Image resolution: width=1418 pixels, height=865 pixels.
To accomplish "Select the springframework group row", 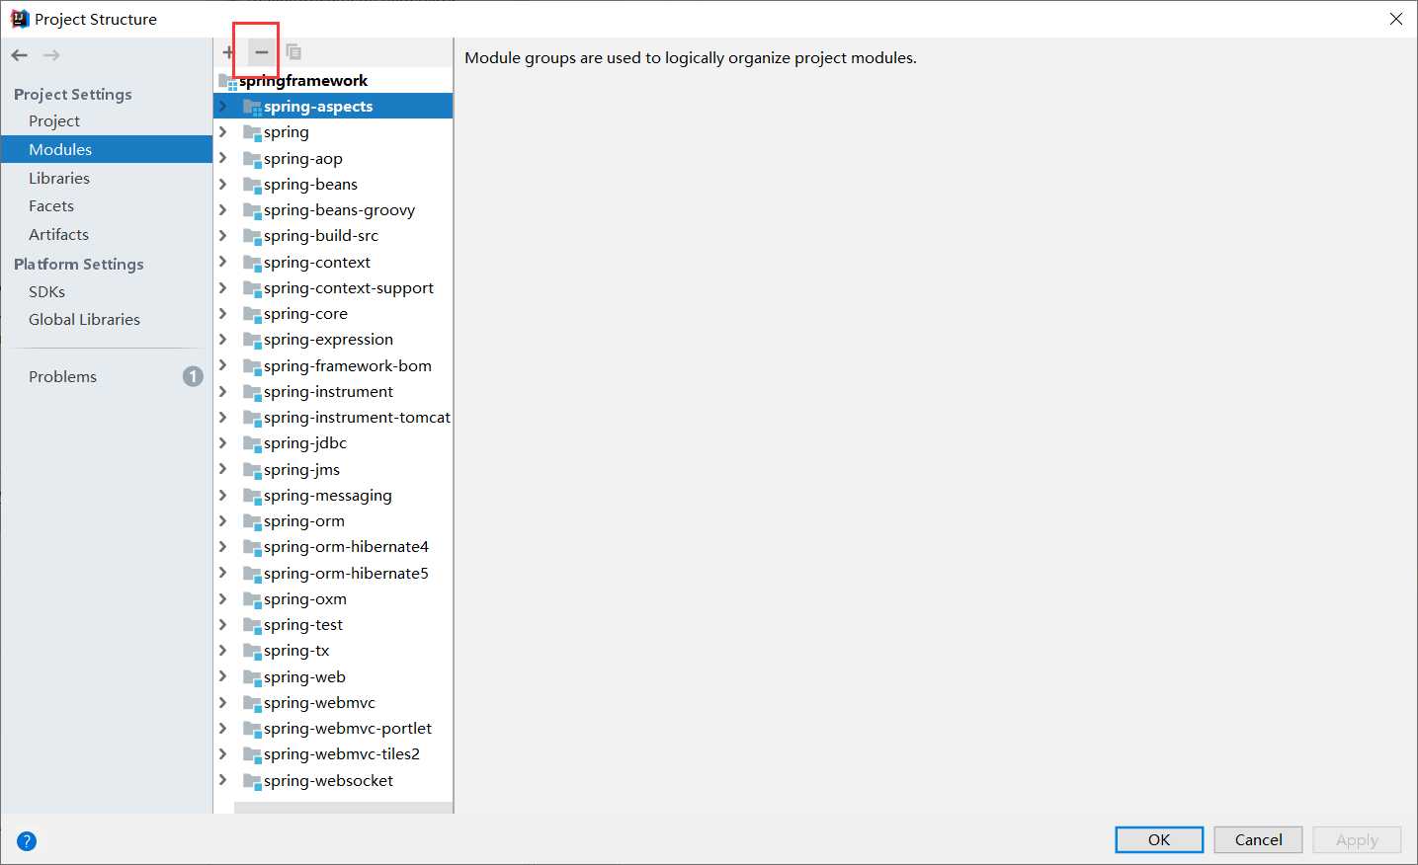I will tap(333, 81).
